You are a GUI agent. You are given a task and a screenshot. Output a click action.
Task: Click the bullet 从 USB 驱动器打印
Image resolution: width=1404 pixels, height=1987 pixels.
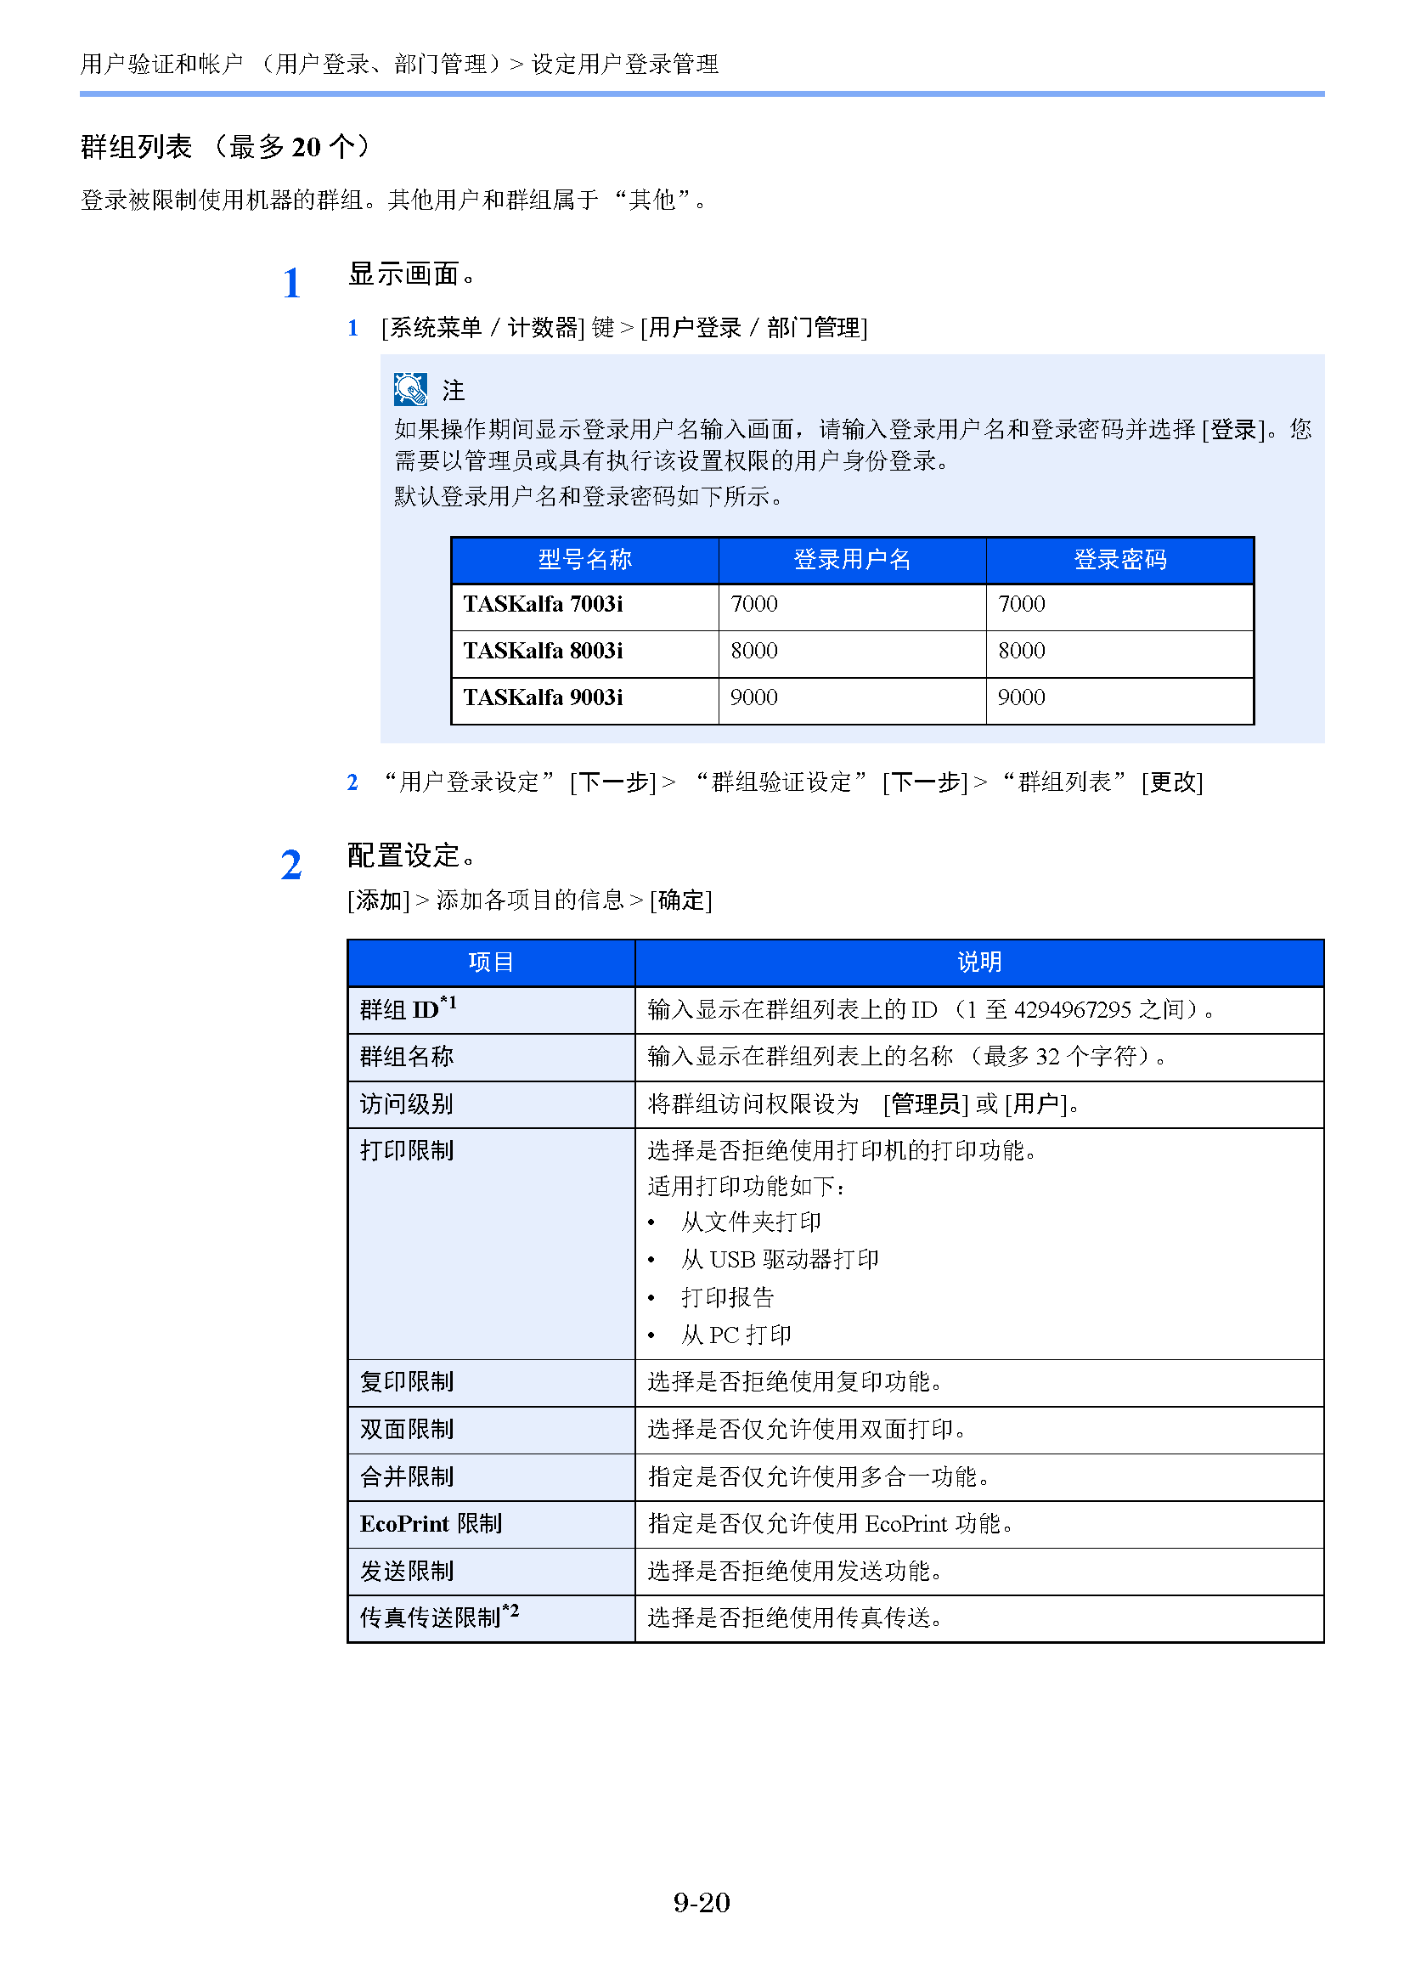tap(780, 1260)
